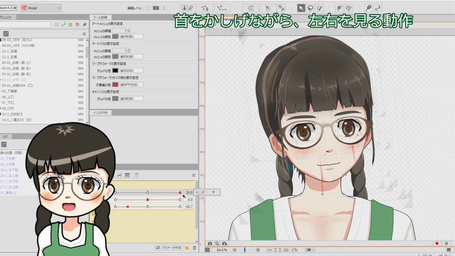Click the blue deformer filter icon
The height and width of the screenshot is (256, 455).
pyautogui.click(x=56, y=25)
